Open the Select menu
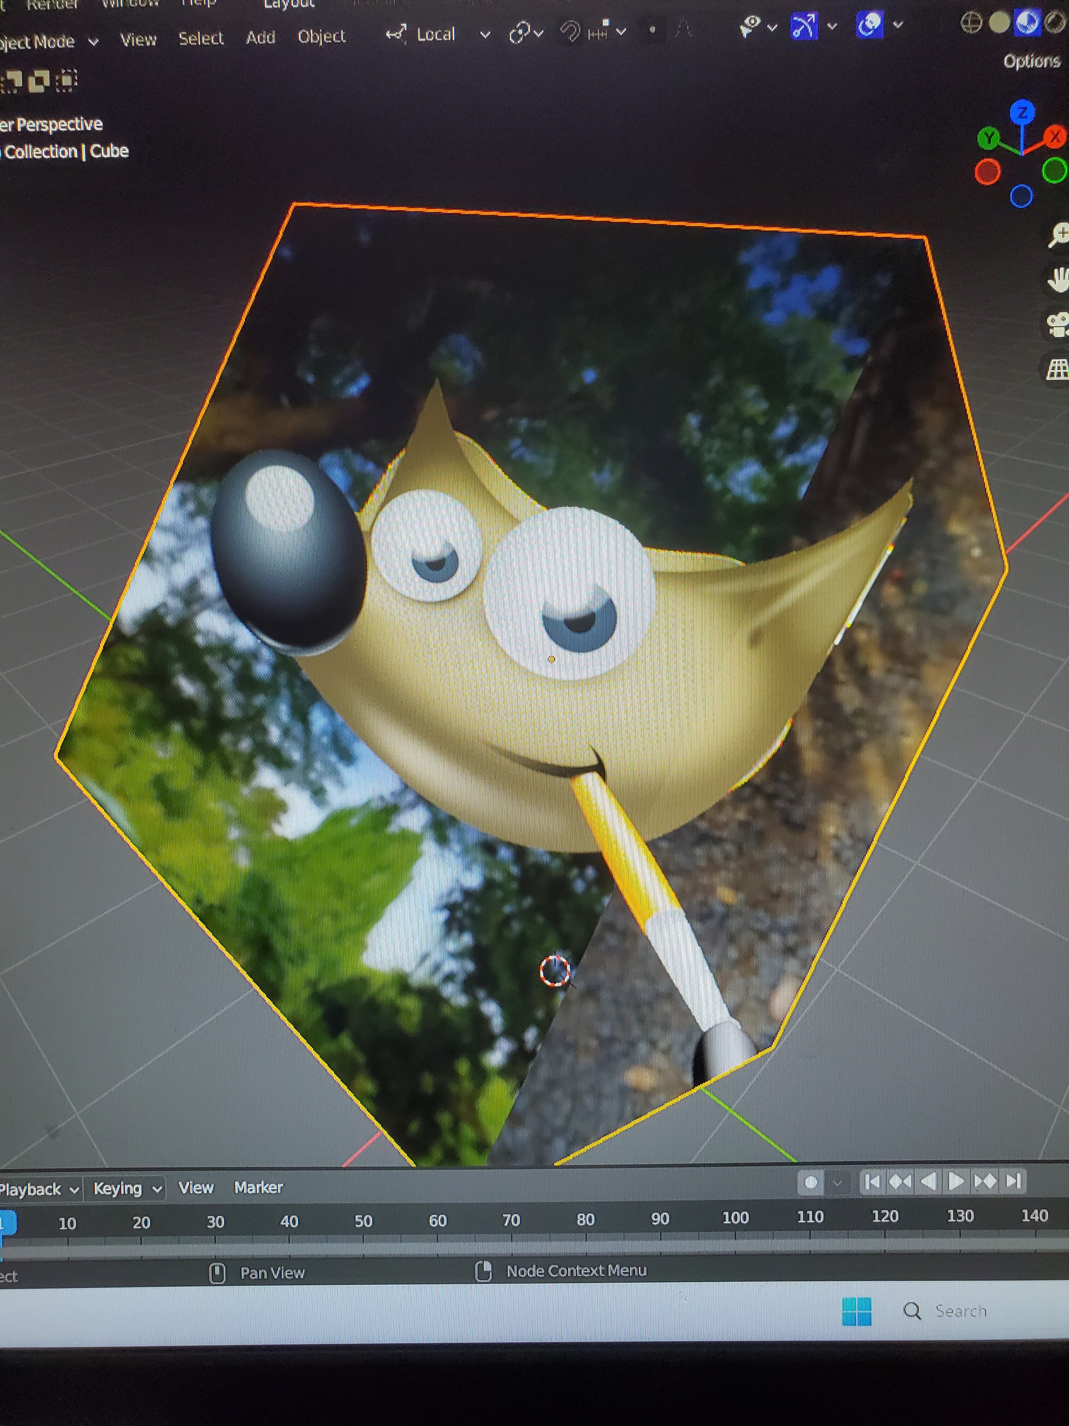This screenshot has height=1426, width=1069. [201, 39]
